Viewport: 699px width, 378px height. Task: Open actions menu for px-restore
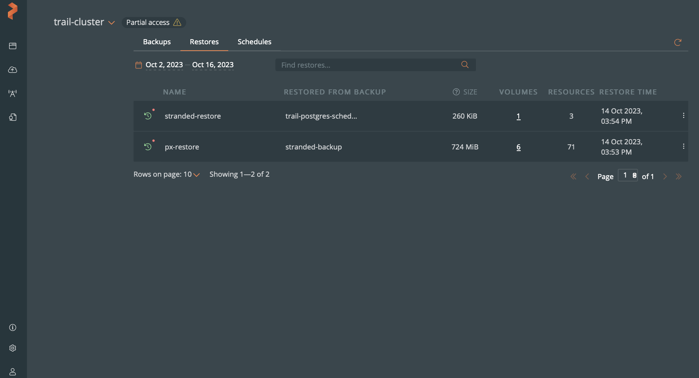(x=684, y=146)
